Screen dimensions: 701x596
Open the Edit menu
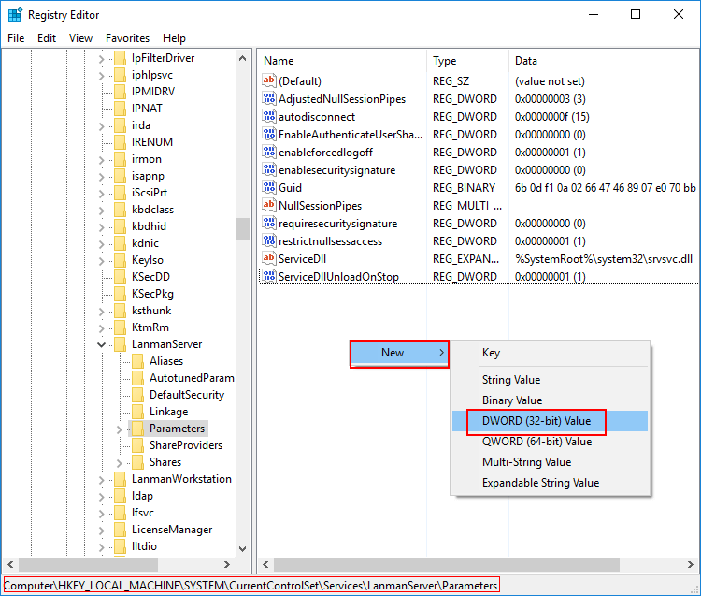tap(47, 38)
